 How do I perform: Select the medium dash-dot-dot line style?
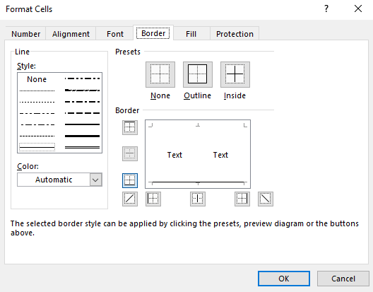pos(83,78)
